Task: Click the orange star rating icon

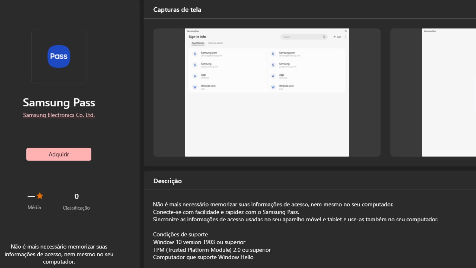Action: [40, 196]
